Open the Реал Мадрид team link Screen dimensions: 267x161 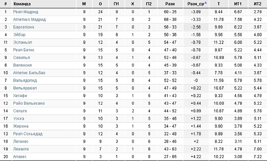point(25,12)
